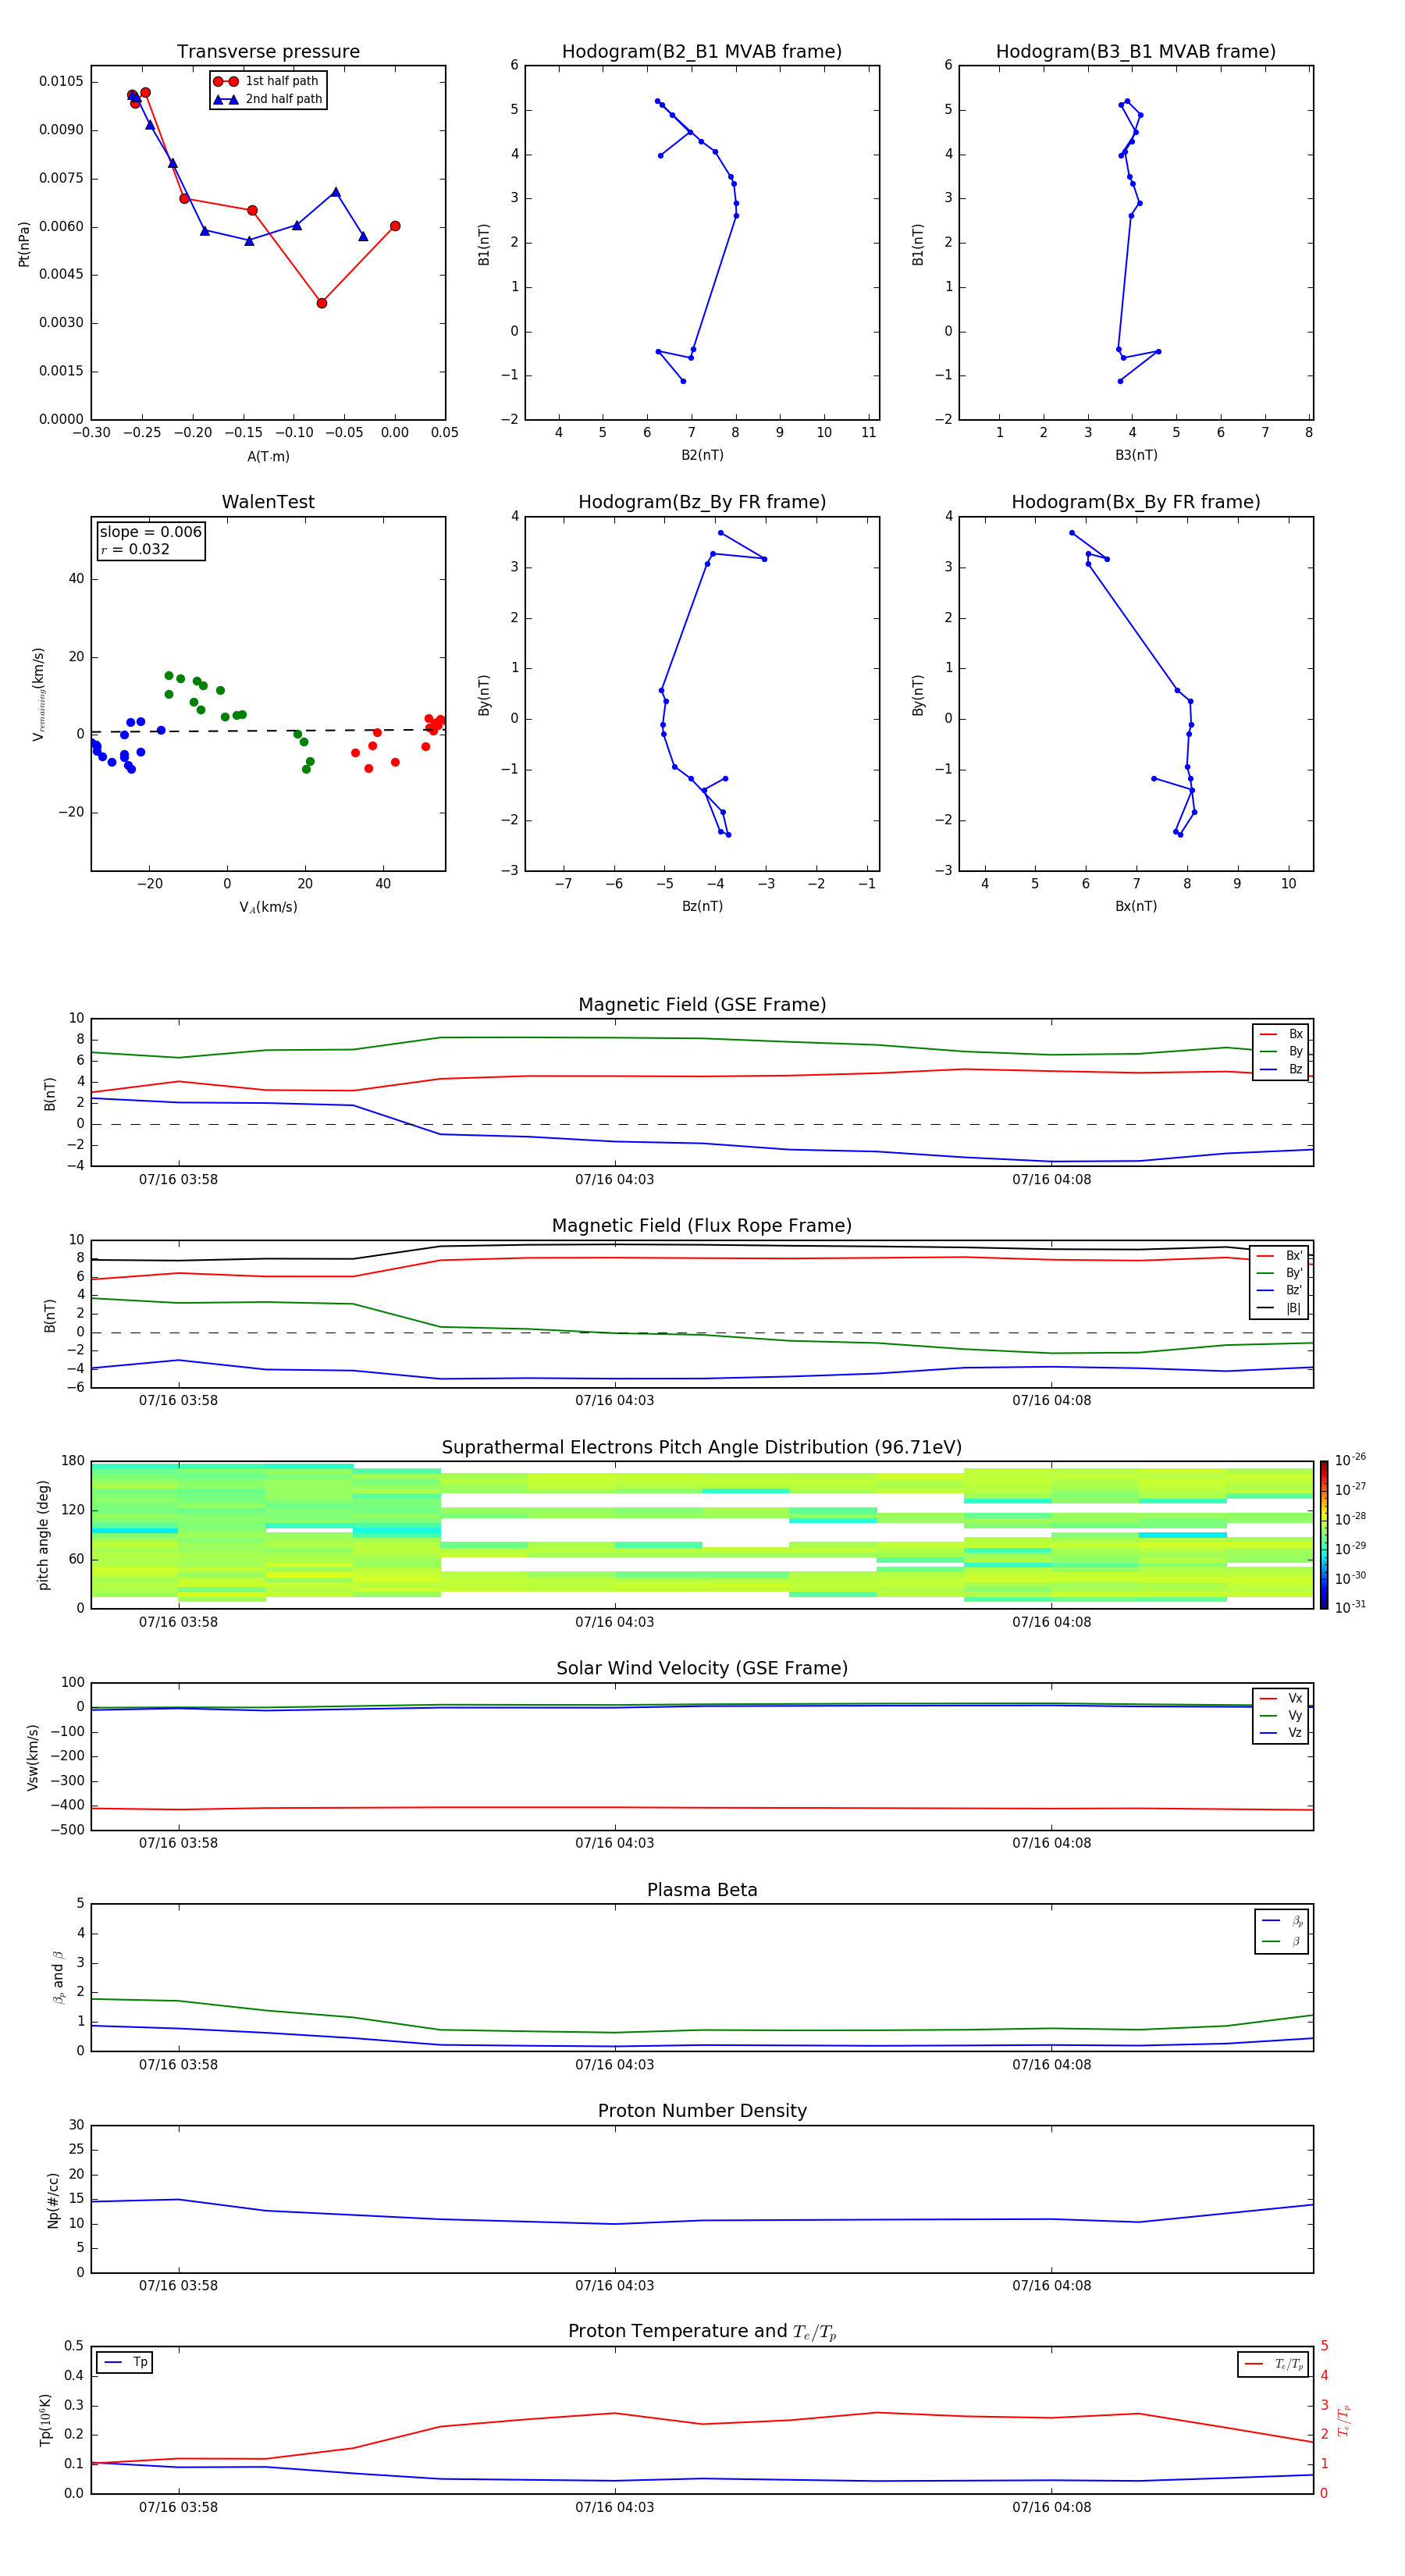Click the 'Hodogram(Bz_By FR frame)' title
The width and height of the screenshot is (1405, 2576).
tap(702, 502)
